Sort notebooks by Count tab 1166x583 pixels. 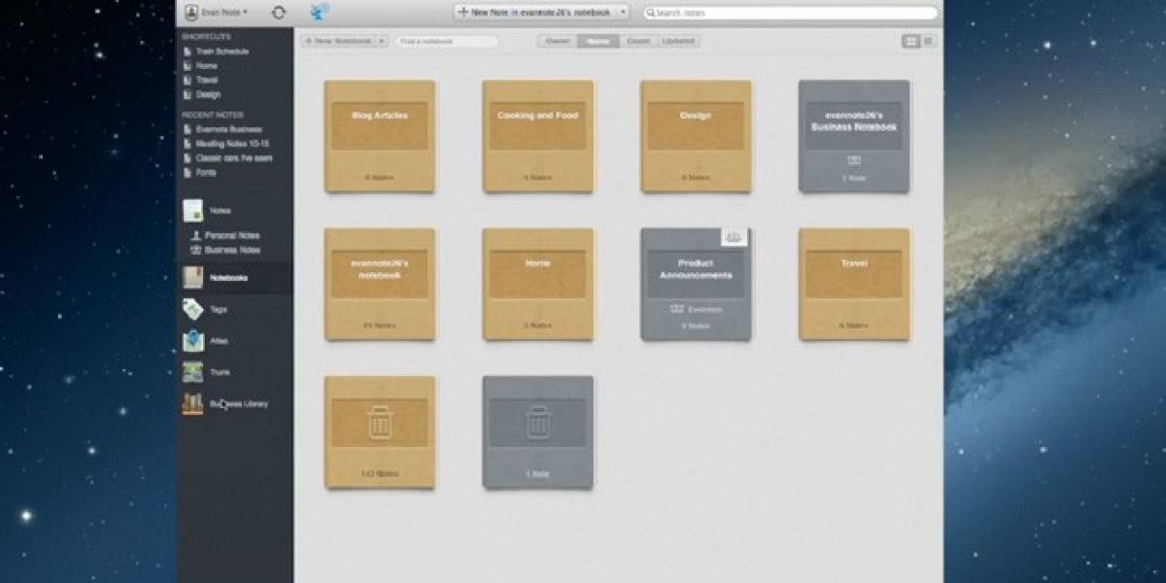(638, 42)
